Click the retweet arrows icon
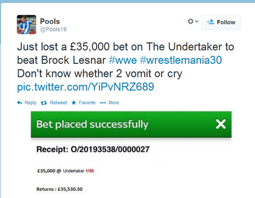255x198 pixels. (44, 103)
